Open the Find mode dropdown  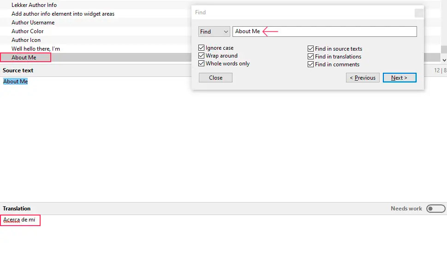tap(214, 32)
